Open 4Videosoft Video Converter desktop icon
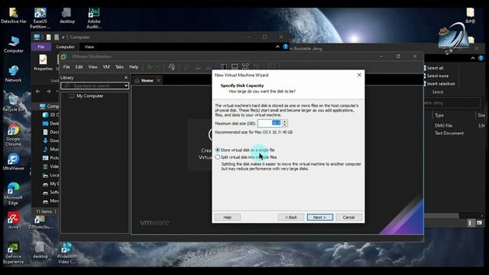489x275 pixels. (66, 254)
